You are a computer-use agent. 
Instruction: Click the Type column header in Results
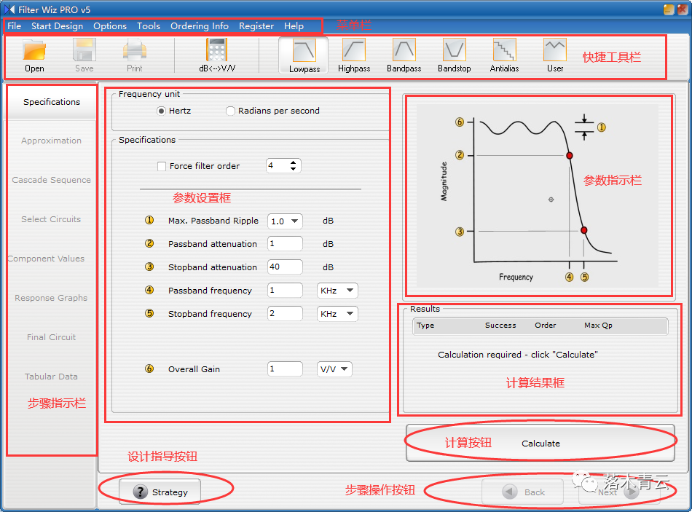coord(425,326)
